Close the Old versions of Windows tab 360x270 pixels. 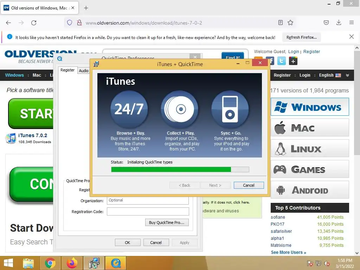[x=73, y=8]
